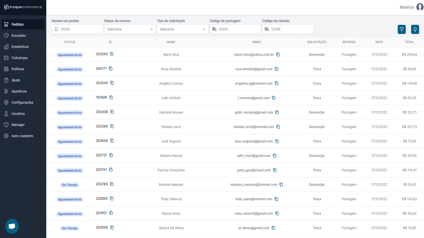Click the Em Trânsito badge for Mariana Mendes
The height and width of the screenshot is (238, 424).
[69, 185]
